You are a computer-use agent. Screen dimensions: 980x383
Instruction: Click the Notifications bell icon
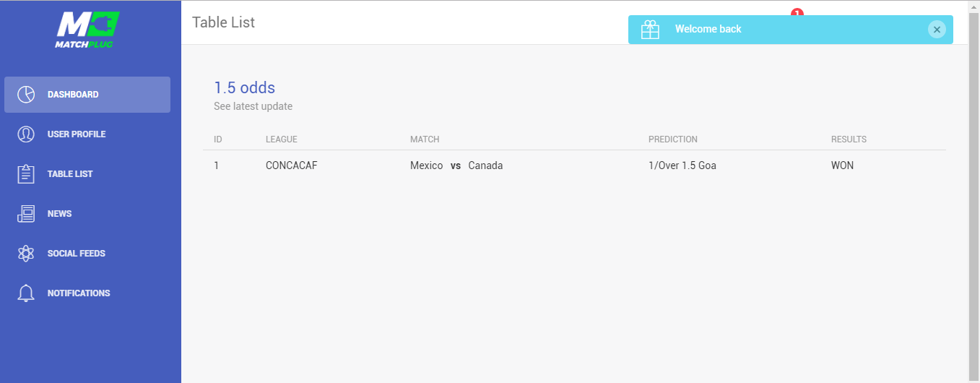(x=26, y=293)
